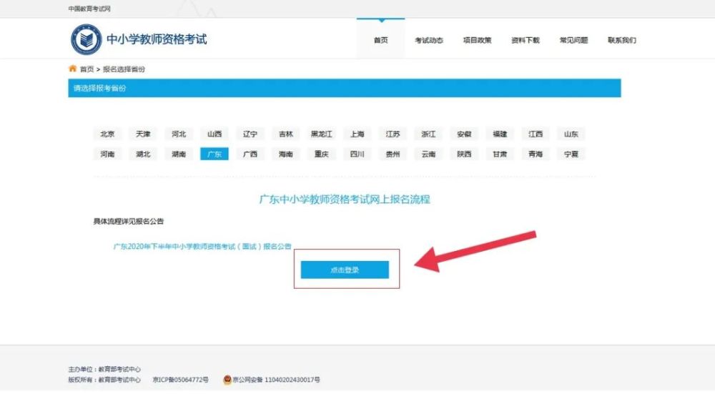
Task: Click the home icon in breadcrumb
Action: (x=72, y=69)
